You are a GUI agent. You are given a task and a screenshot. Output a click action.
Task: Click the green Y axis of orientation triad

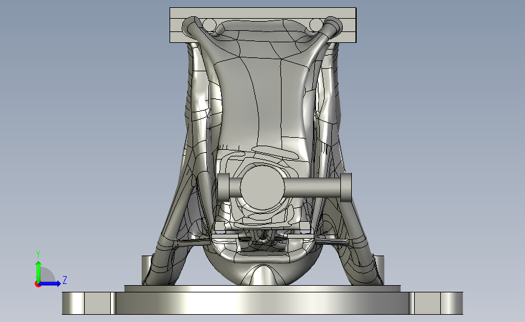click(39, 272)
